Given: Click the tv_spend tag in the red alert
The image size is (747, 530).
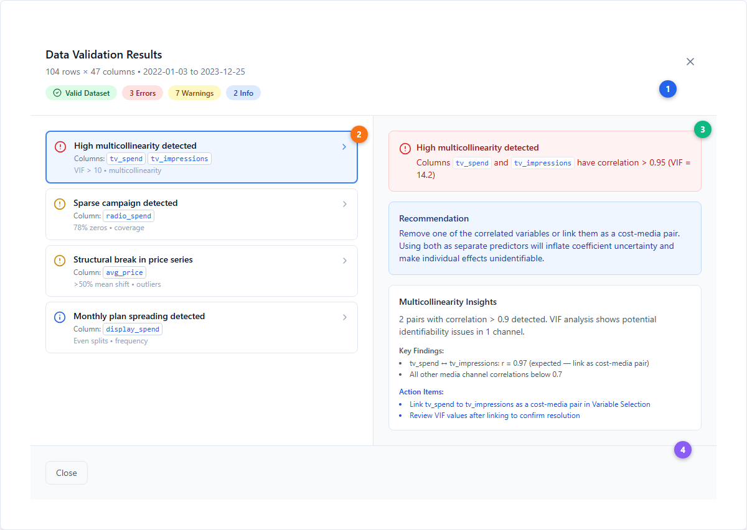Looking at the screenshot, I should pos(472,163).
